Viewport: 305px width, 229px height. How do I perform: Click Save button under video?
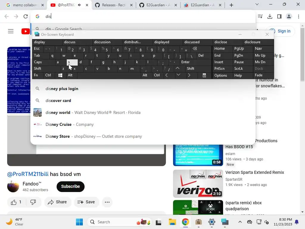click(x=86, y=202)
